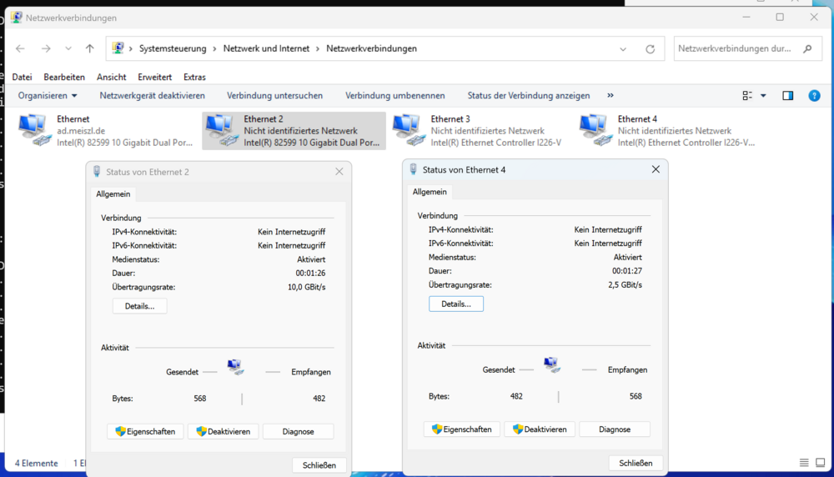Click the control panel icon in address bar
834x477 pixels.
(x=118, y=48)
